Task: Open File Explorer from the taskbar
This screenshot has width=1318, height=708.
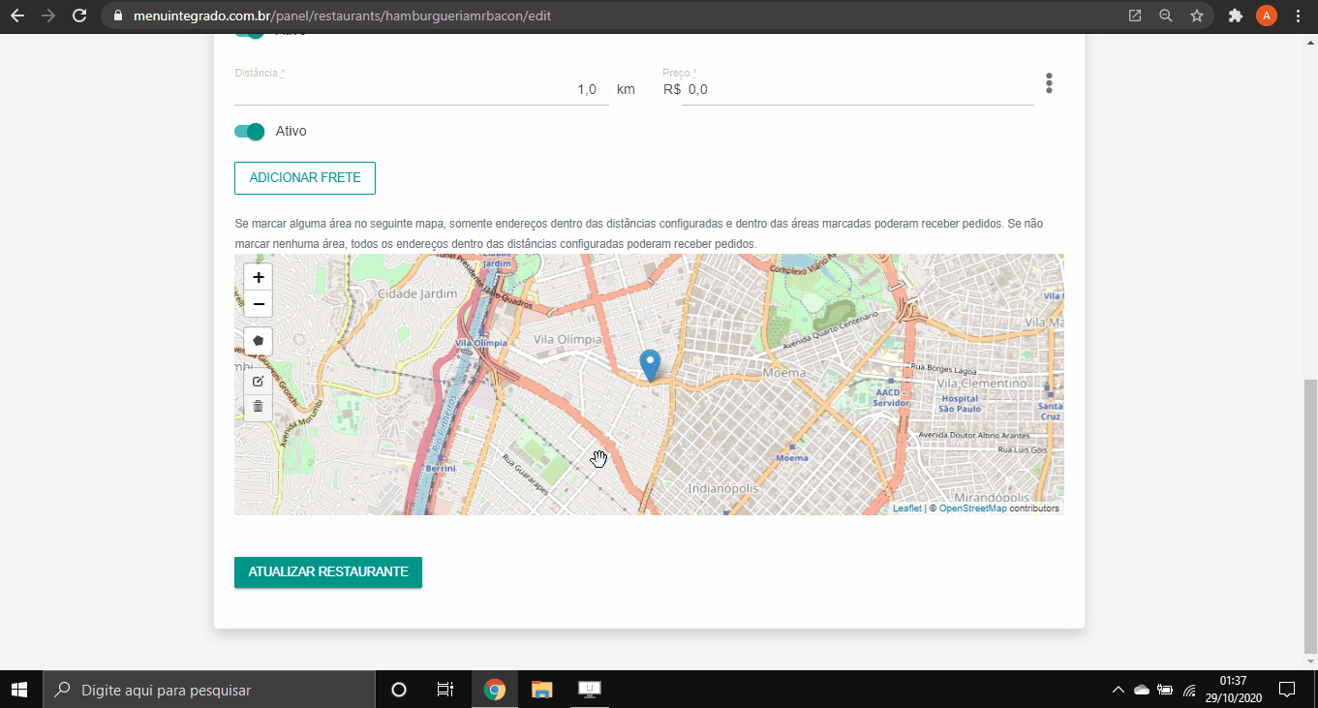Action: [x=541, y=690]
